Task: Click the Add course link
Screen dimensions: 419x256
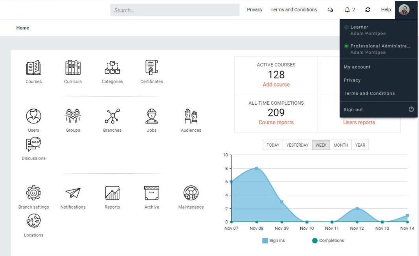Action: click(x=276, y=84)
